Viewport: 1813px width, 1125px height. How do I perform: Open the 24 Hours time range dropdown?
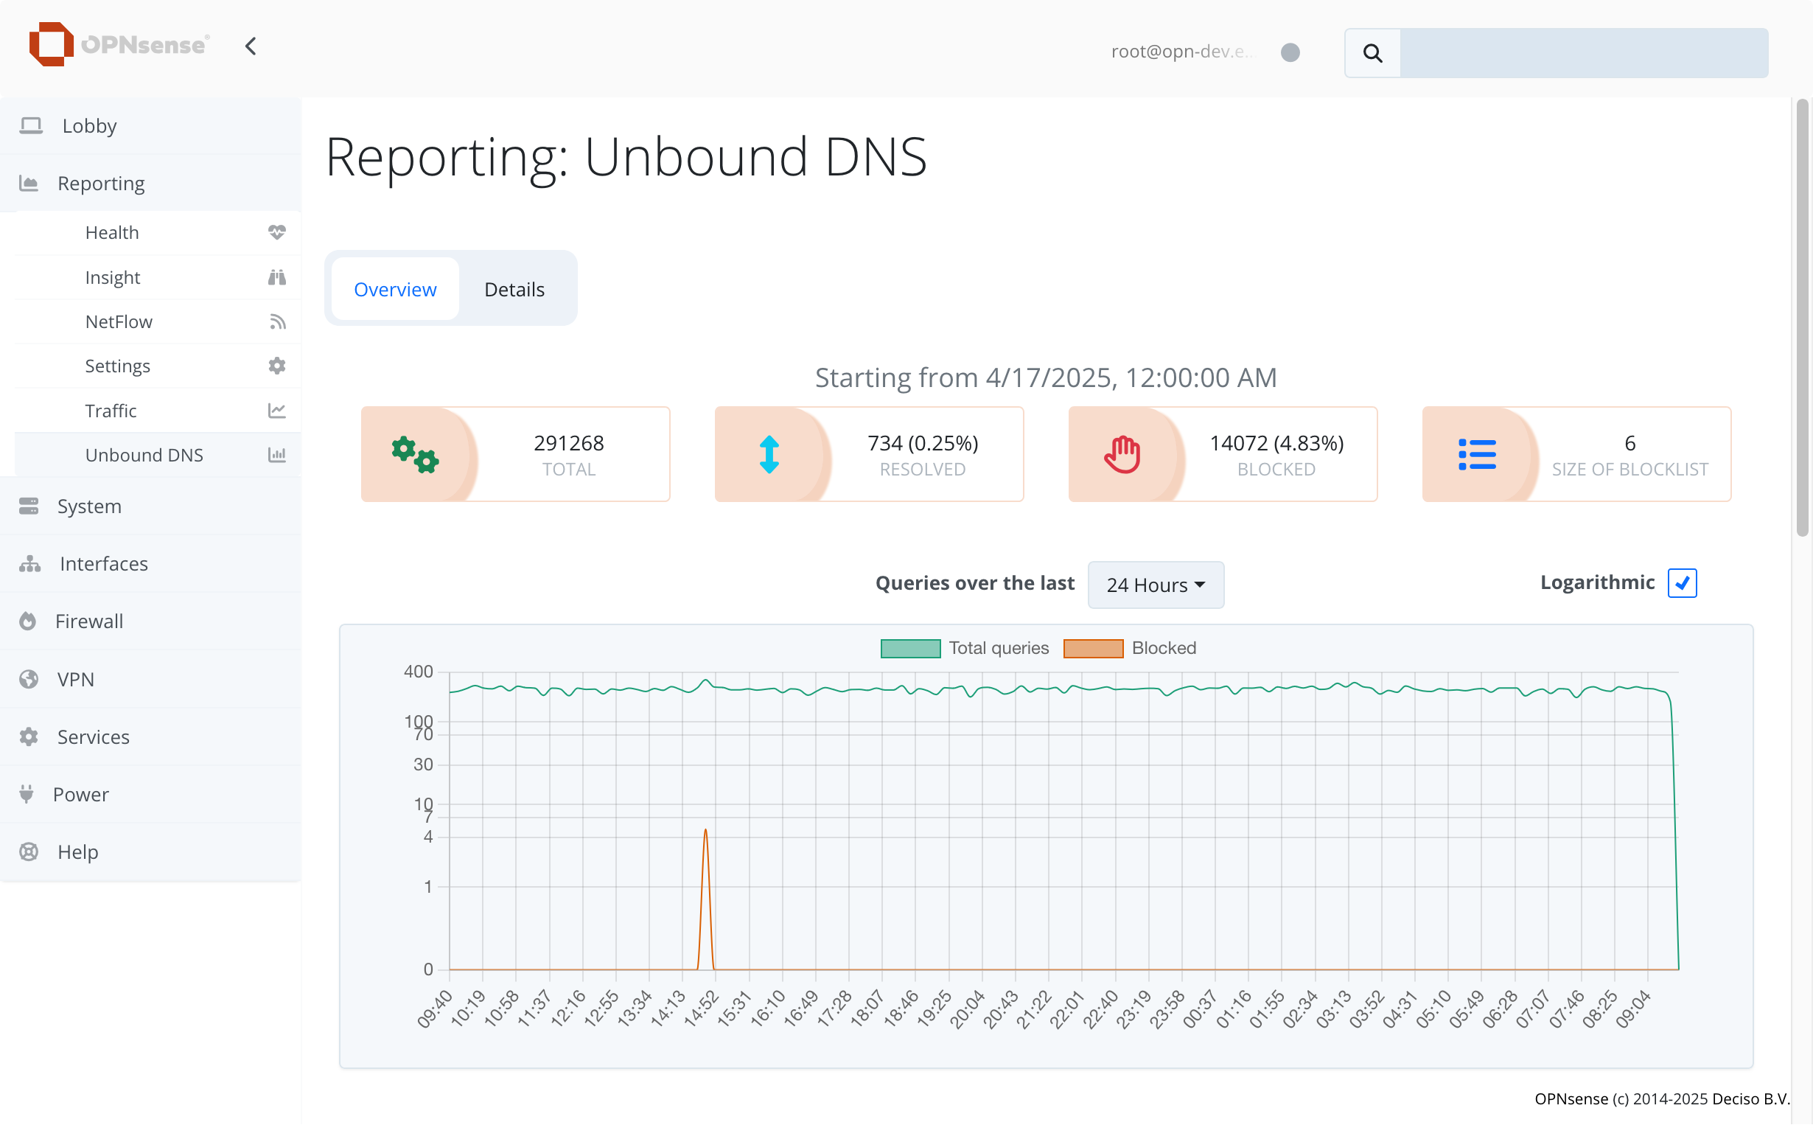[x=1155, y=585]
